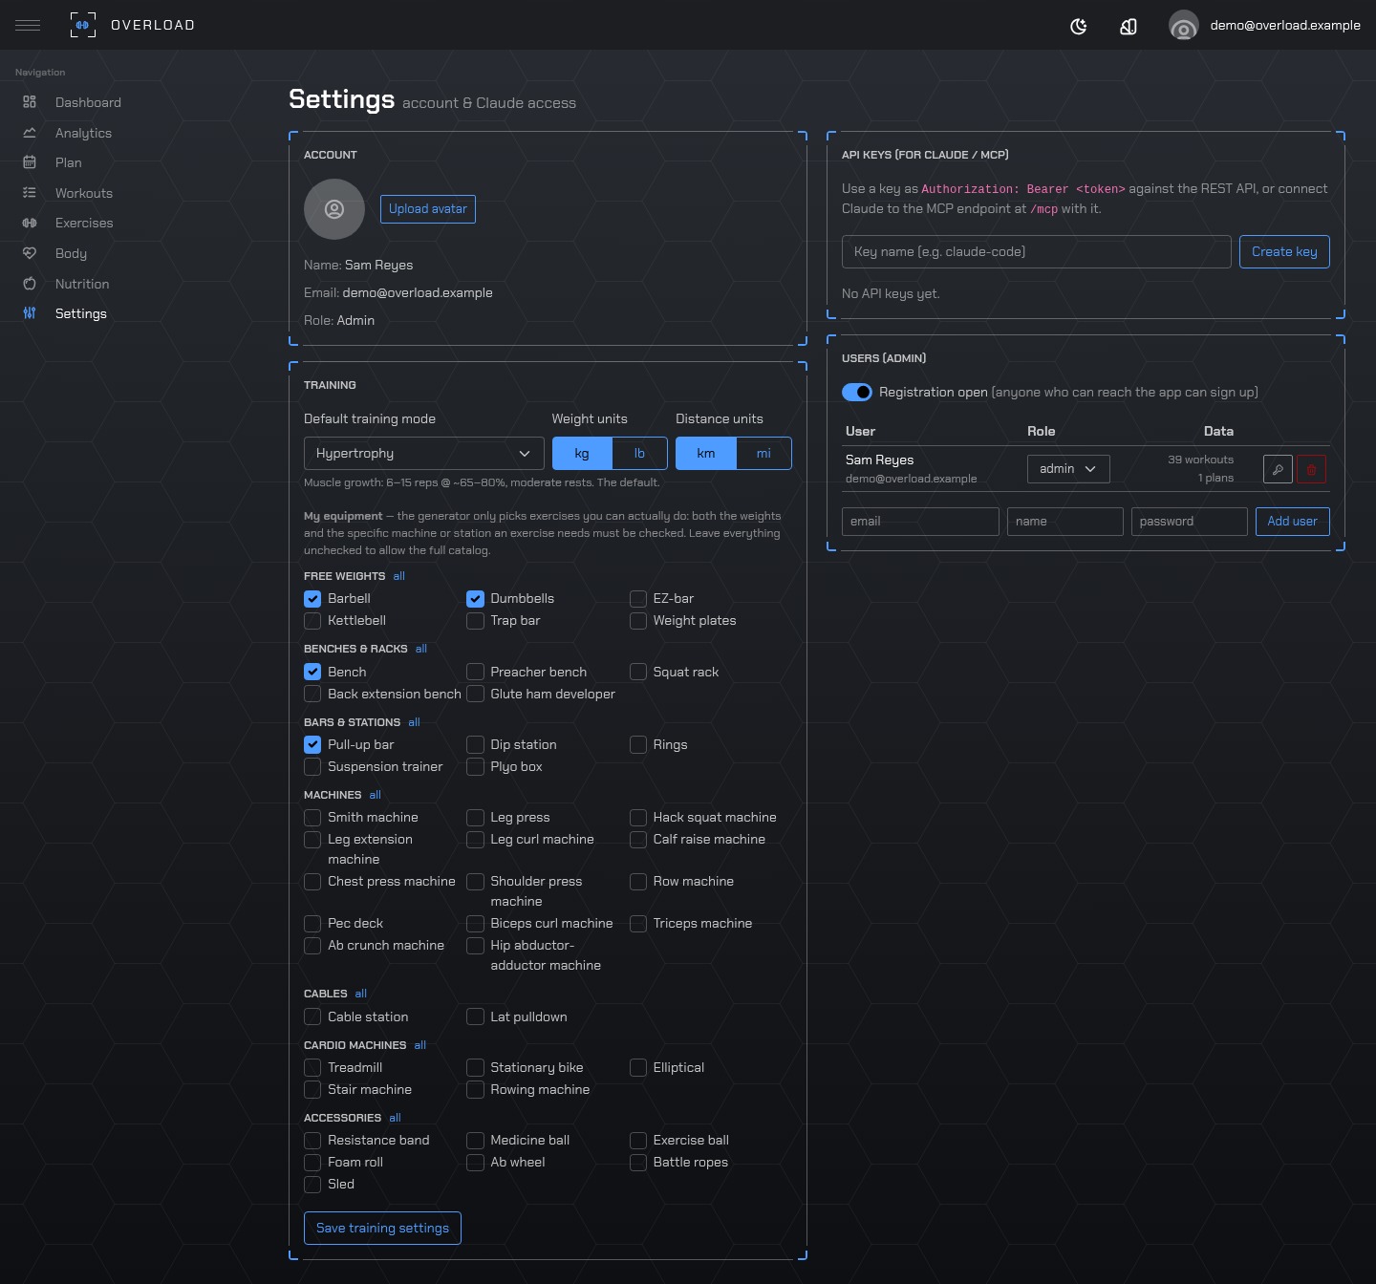Check the Treadmill checkbox
The image size is (1376, 1284).
click(312, 1067)
